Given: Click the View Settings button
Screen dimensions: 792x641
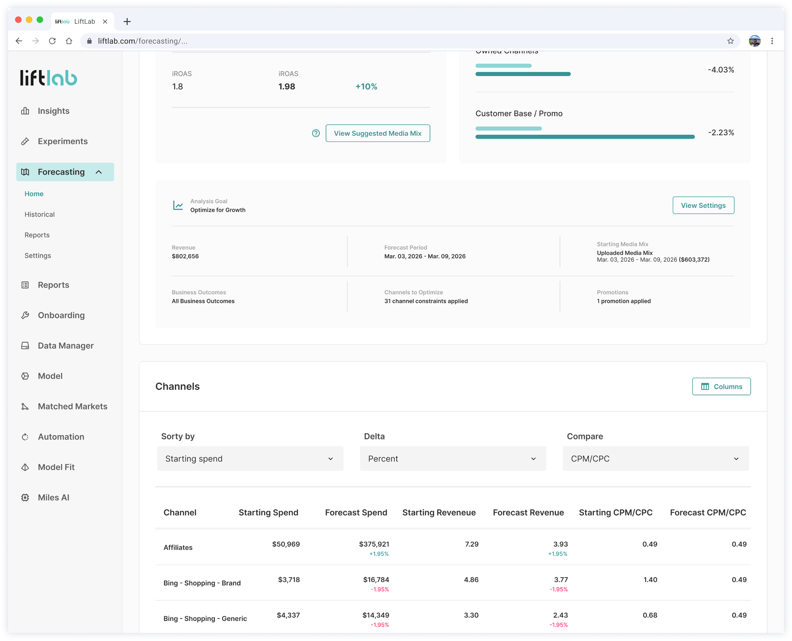Looking at the screenshot, I should point(703,205).
